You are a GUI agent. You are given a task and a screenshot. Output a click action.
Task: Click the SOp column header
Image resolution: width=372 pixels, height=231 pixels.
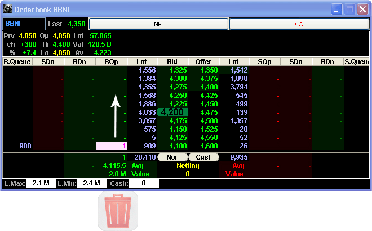point(264,62)
